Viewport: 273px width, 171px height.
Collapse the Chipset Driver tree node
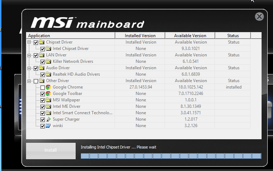[x=29, y=42]
